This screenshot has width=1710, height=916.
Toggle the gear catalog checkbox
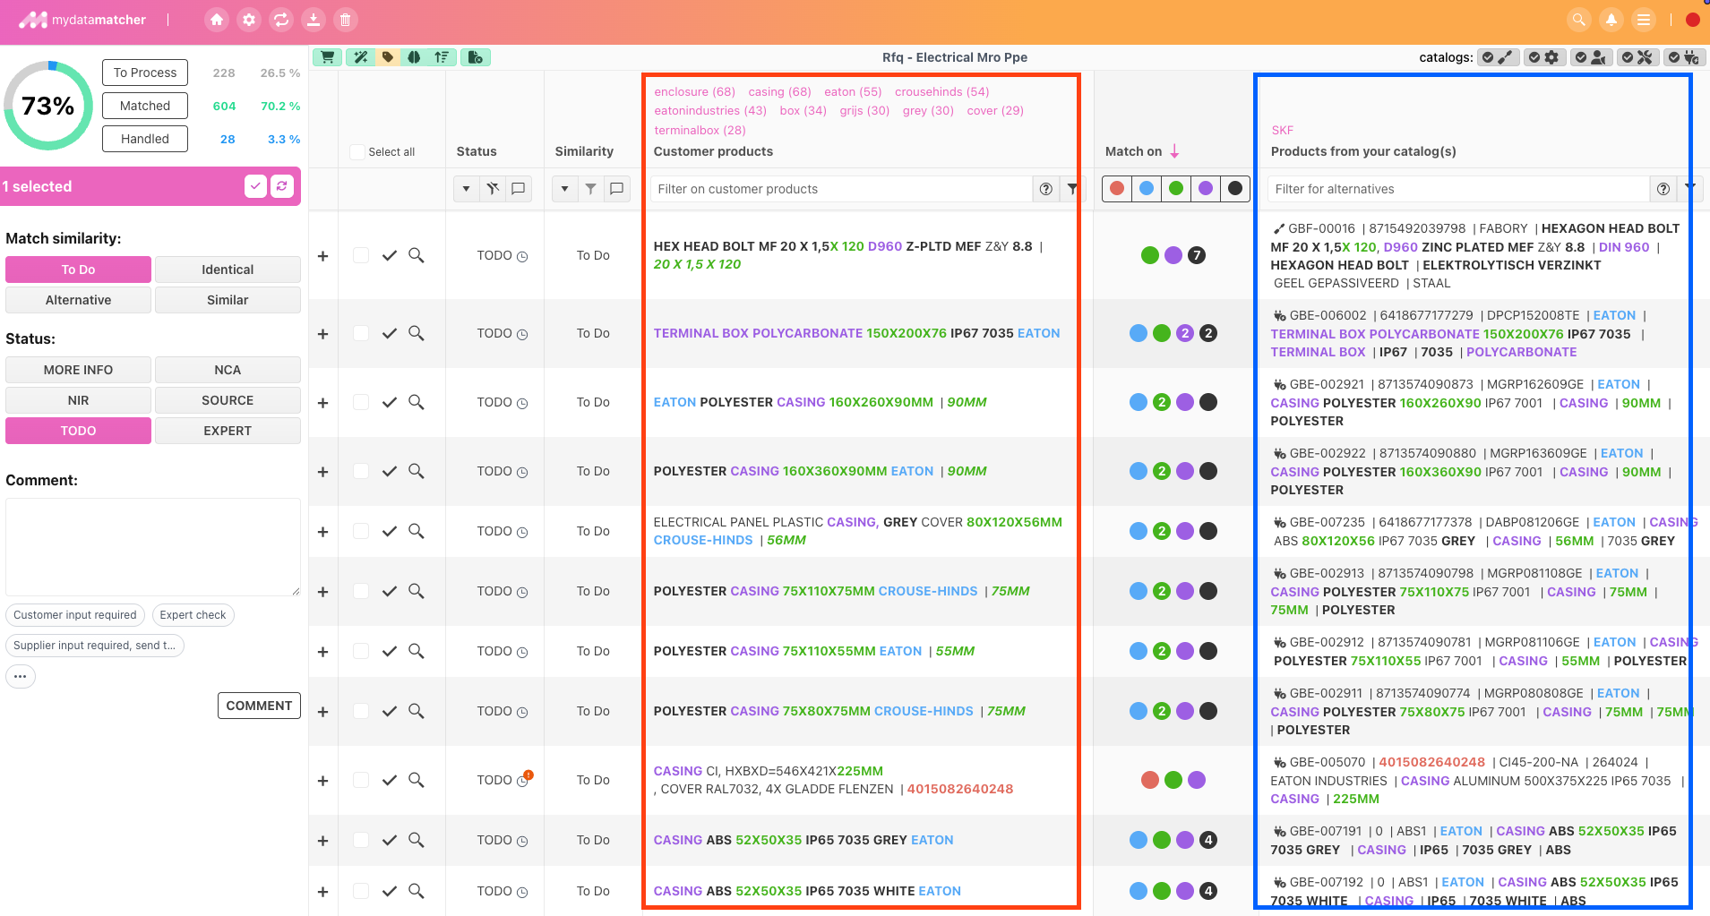coord(1534,57)
